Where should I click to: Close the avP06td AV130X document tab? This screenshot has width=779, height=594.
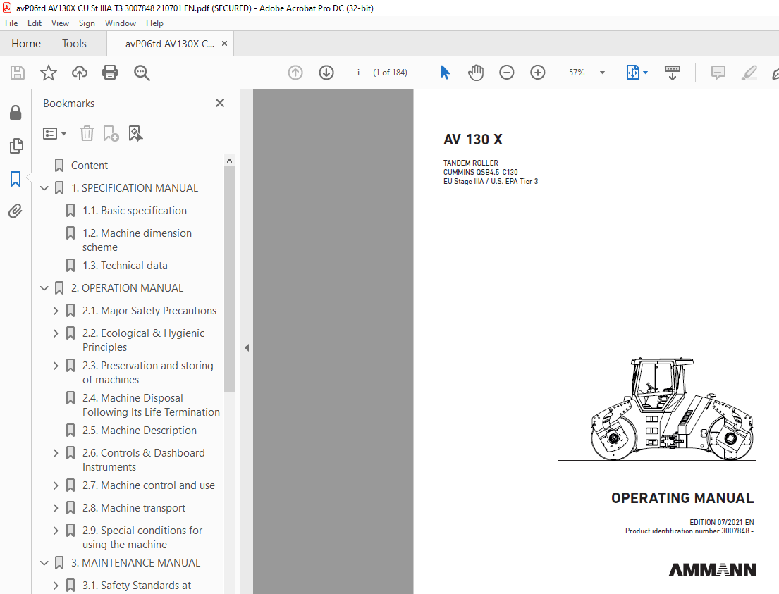(225, 43)
